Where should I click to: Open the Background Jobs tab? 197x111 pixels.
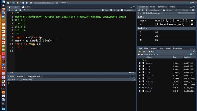(34, 76)
